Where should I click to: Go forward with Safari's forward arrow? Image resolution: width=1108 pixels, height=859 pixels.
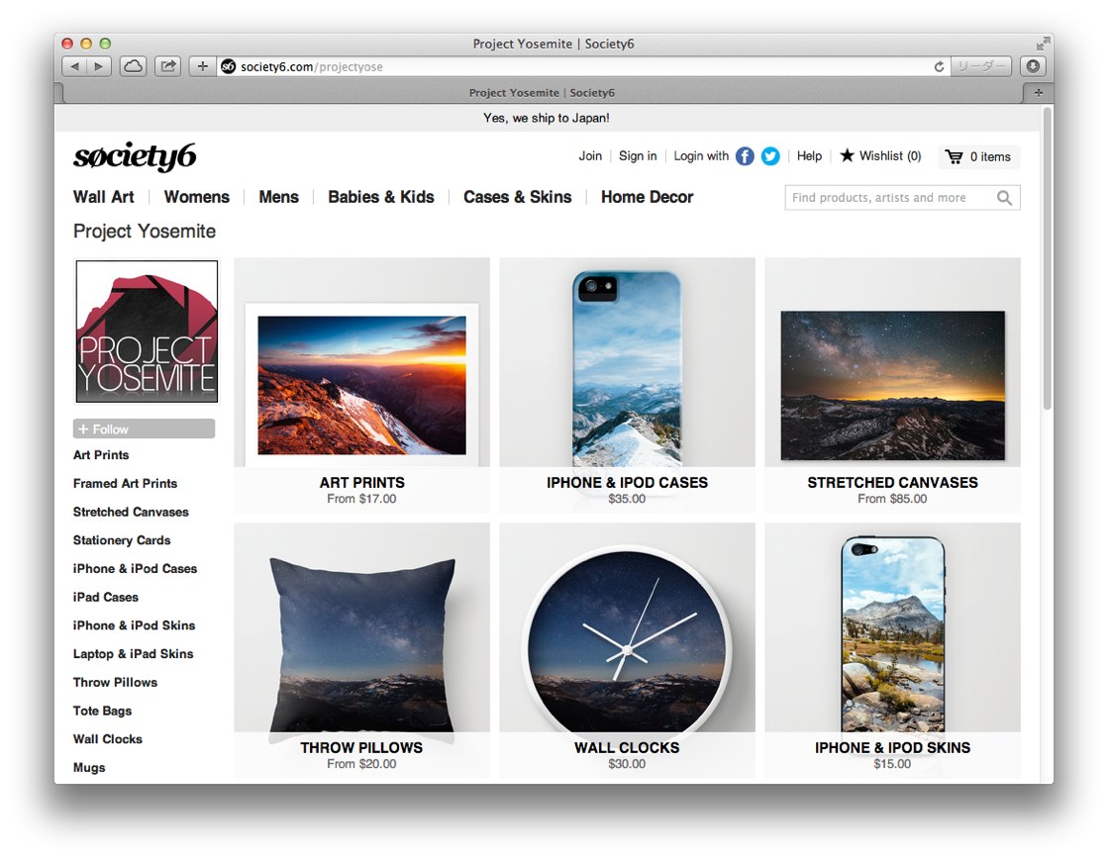click(99, 66)
